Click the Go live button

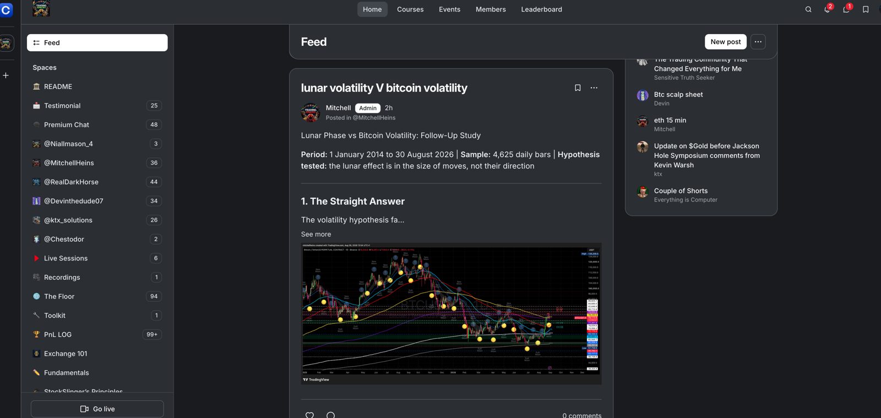tap(97, 409)
